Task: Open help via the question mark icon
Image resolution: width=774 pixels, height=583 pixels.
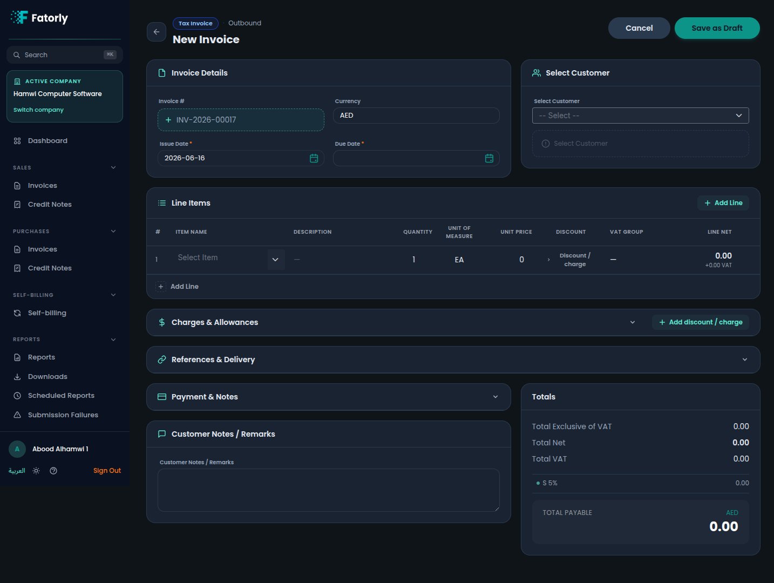Action: (53, 471)
